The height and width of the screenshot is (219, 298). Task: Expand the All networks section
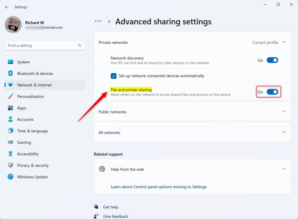point(284,132)
